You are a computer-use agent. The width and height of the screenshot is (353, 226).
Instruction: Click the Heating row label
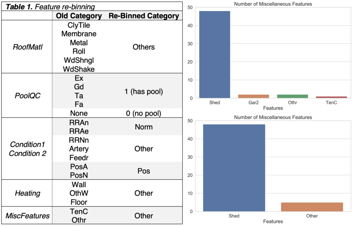pos(28,193)
